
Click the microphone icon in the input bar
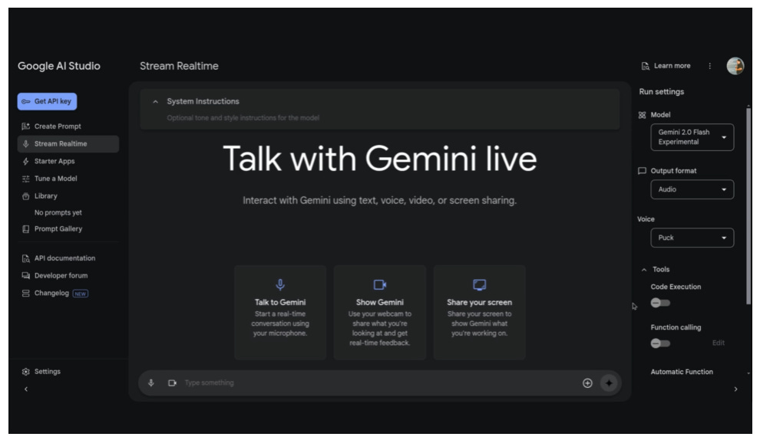(x=150, y=383)
